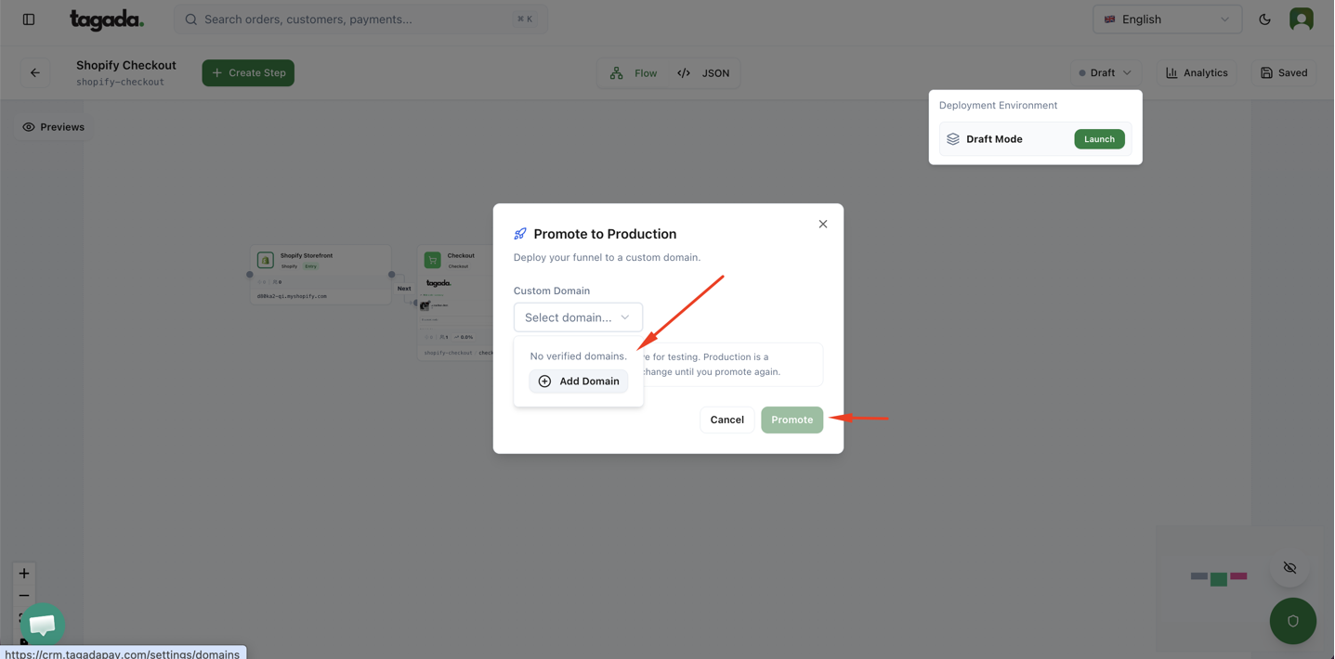Close the Promote to Production dialog
This screenshot has width=1335, height=659.
click(822, 224)
